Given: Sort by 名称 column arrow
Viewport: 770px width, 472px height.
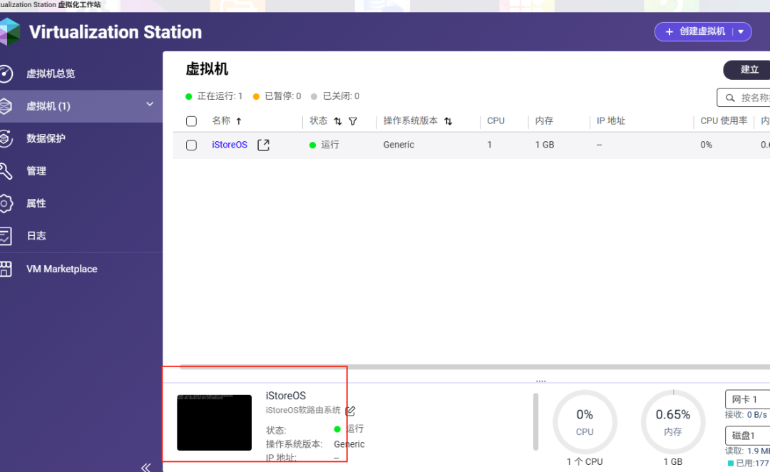Looking at the screenshot, I should click(x=239, y=120).
